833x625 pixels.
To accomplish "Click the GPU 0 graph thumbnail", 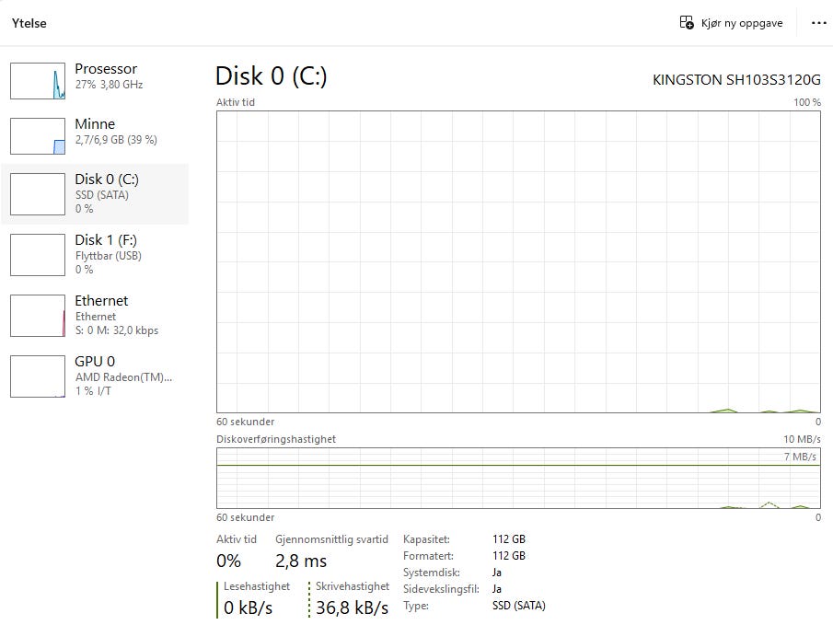I will point(38,376).
